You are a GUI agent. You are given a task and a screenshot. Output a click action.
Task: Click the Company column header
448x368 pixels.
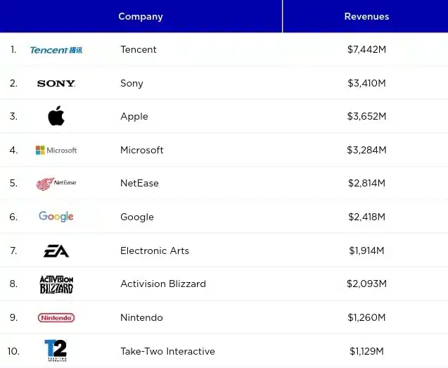tap(141, 16)
